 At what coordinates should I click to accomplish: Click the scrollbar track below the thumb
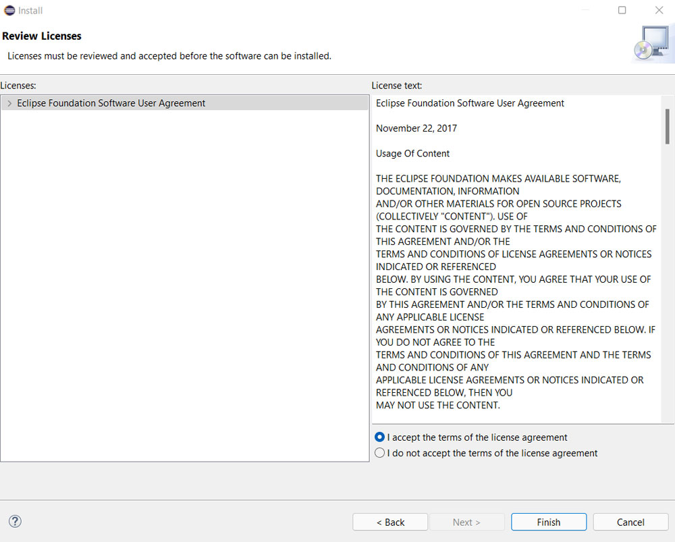[x=667, y=283]
